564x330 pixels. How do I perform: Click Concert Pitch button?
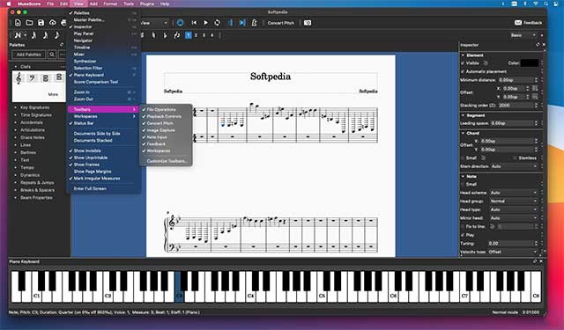point(281,23)
